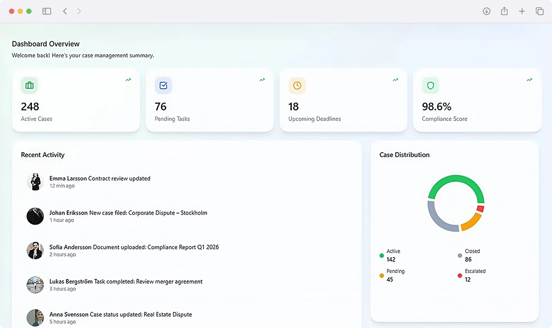Open the 76 Pending Tasks card
Image resolution: width=552 pixels, height=328 pixels.
click(x=210, y=100)
